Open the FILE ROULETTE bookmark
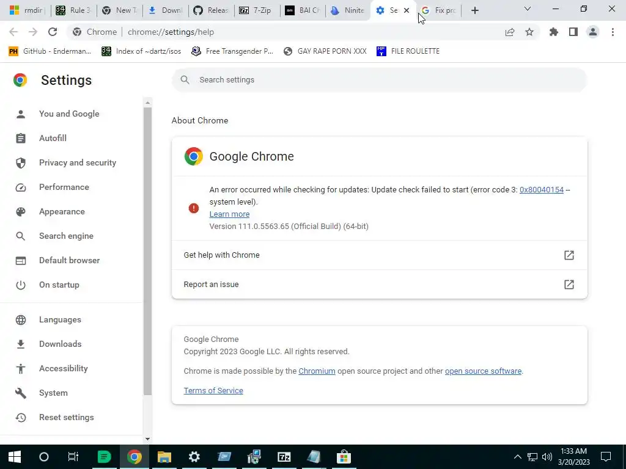The image size is (626, 469). pos(408,51)
